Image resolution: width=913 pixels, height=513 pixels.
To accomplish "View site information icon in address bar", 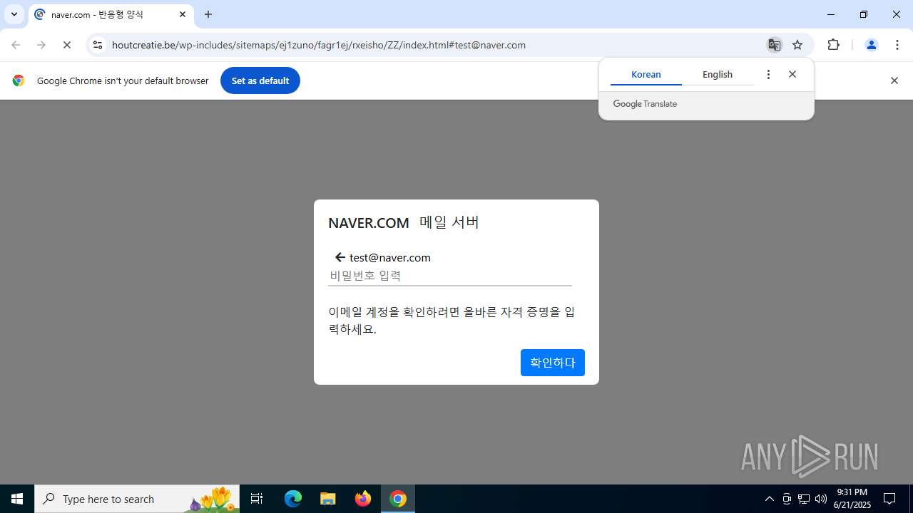I will [98, 45].
